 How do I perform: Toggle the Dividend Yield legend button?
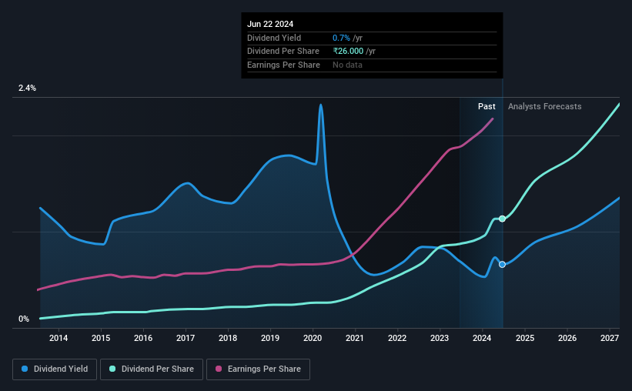pos(55,369)
